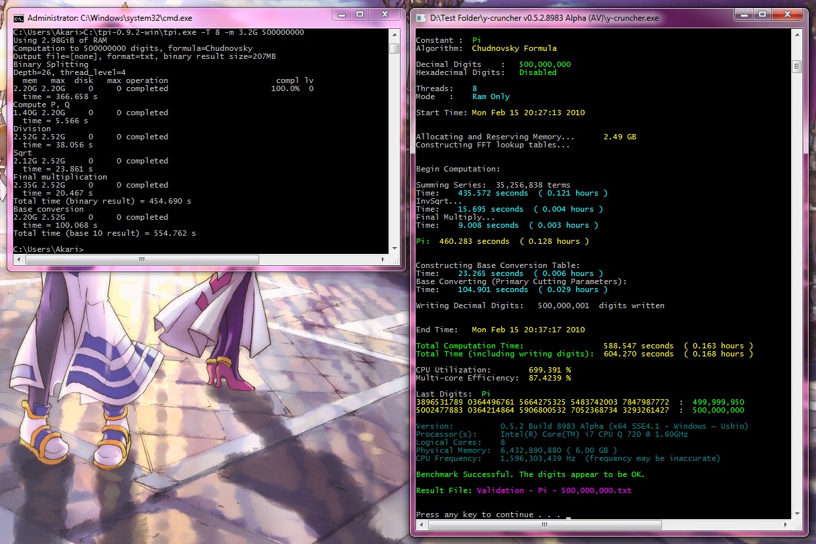Click the y-cruncher horizontal scrollbar left arrow
Screen dimensions: 816x544
[421, 525]
